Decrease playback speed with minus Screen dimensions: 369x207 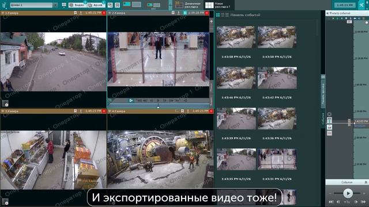coord(330,193)
